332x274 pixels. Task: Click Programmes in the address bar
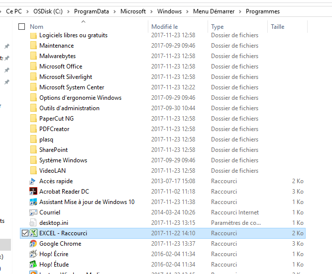262,11
